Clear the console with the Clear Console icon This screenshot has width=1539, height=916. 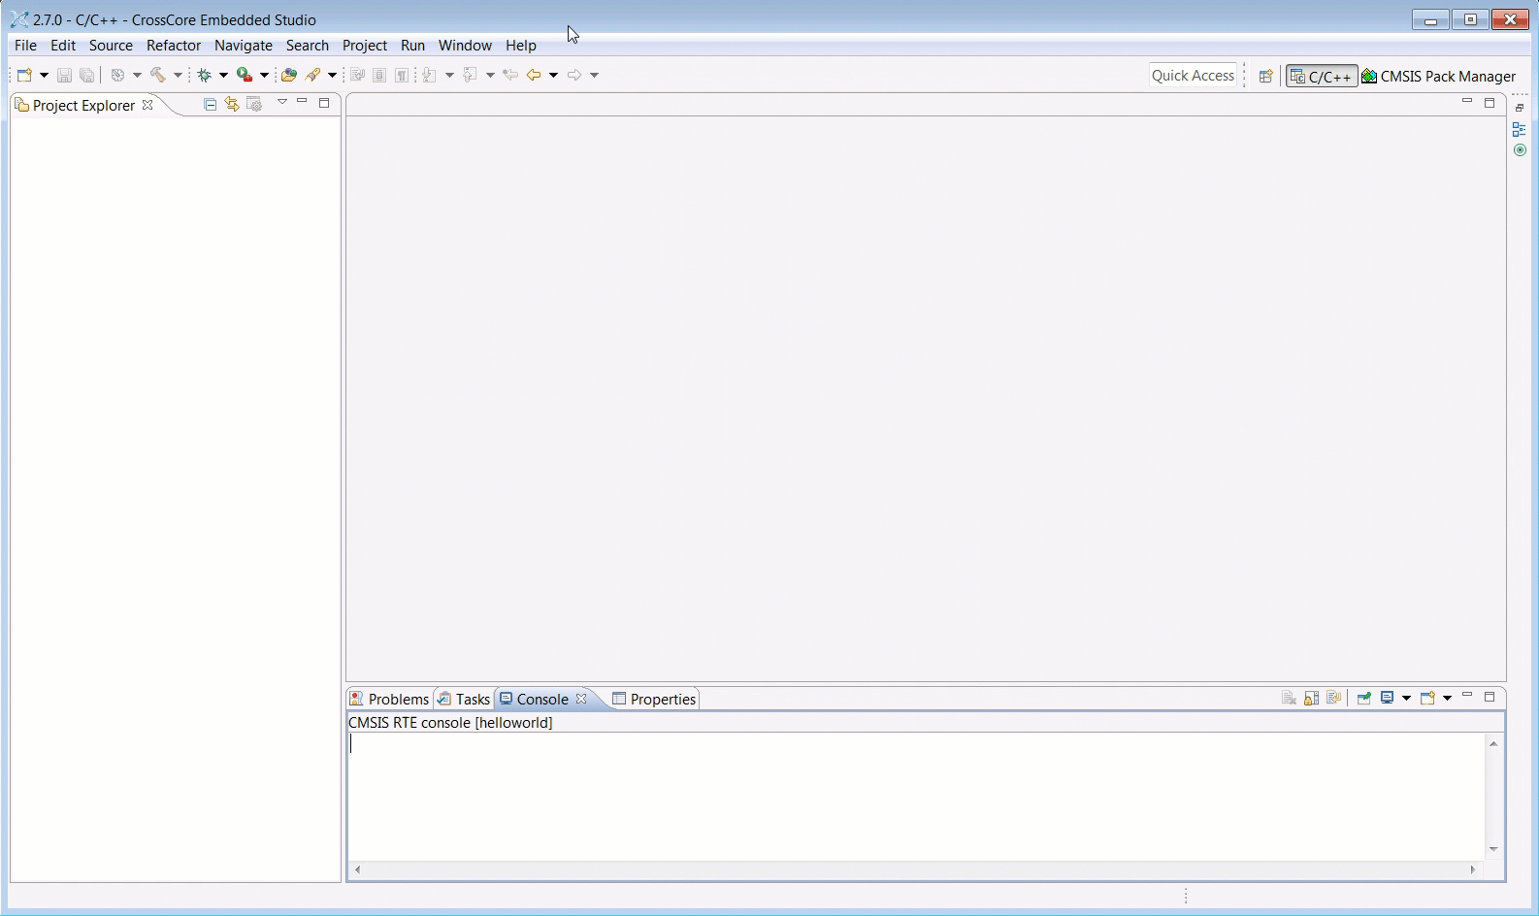(x=1289, y=698)
